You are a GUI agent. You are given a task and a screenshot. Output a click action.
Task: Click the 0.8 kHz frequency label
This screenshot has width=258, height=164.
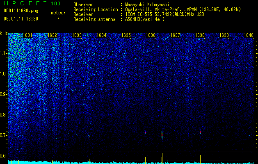click(x=3, y=115)
